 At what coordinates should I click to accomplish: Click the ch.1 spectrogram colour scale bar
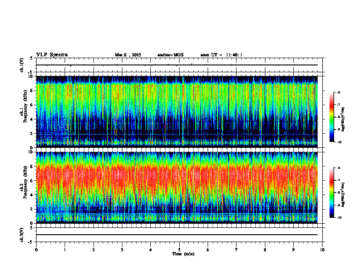(x=331, y=117)
